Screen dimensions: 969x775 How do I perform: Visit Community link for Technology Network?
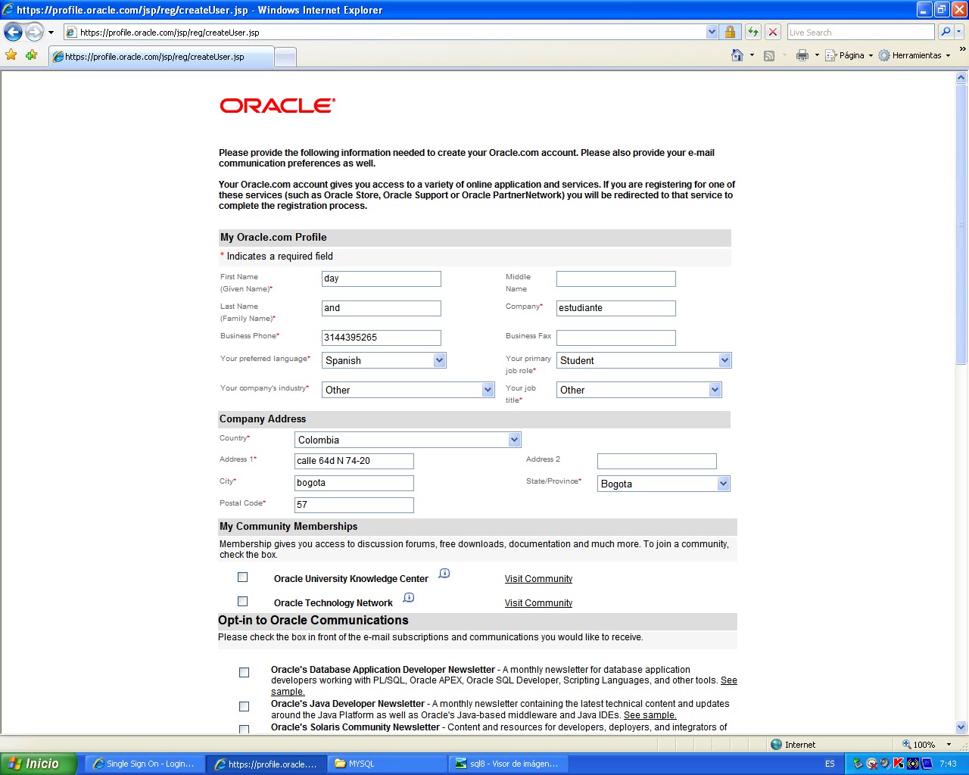coord(538,603)
